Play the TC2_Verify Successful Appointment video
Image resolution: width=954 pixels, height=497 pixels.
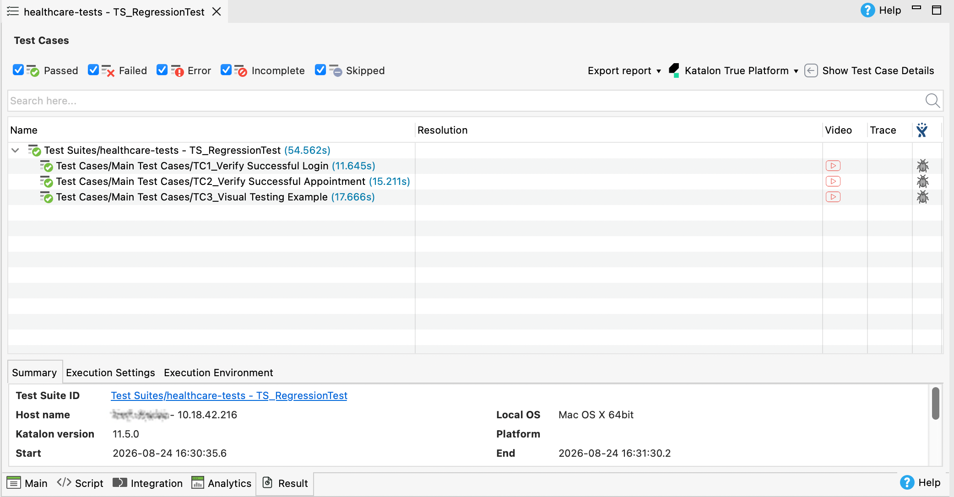(x=833, y=181)
